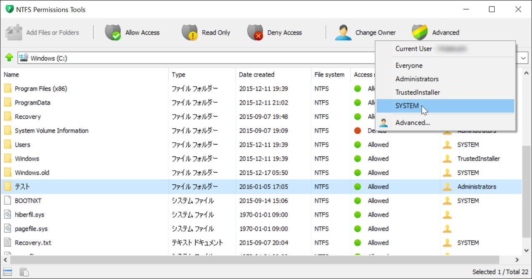Click Allowed status in Windows.old row
Screen dimensions: 532x279
[x=378, y=173]
